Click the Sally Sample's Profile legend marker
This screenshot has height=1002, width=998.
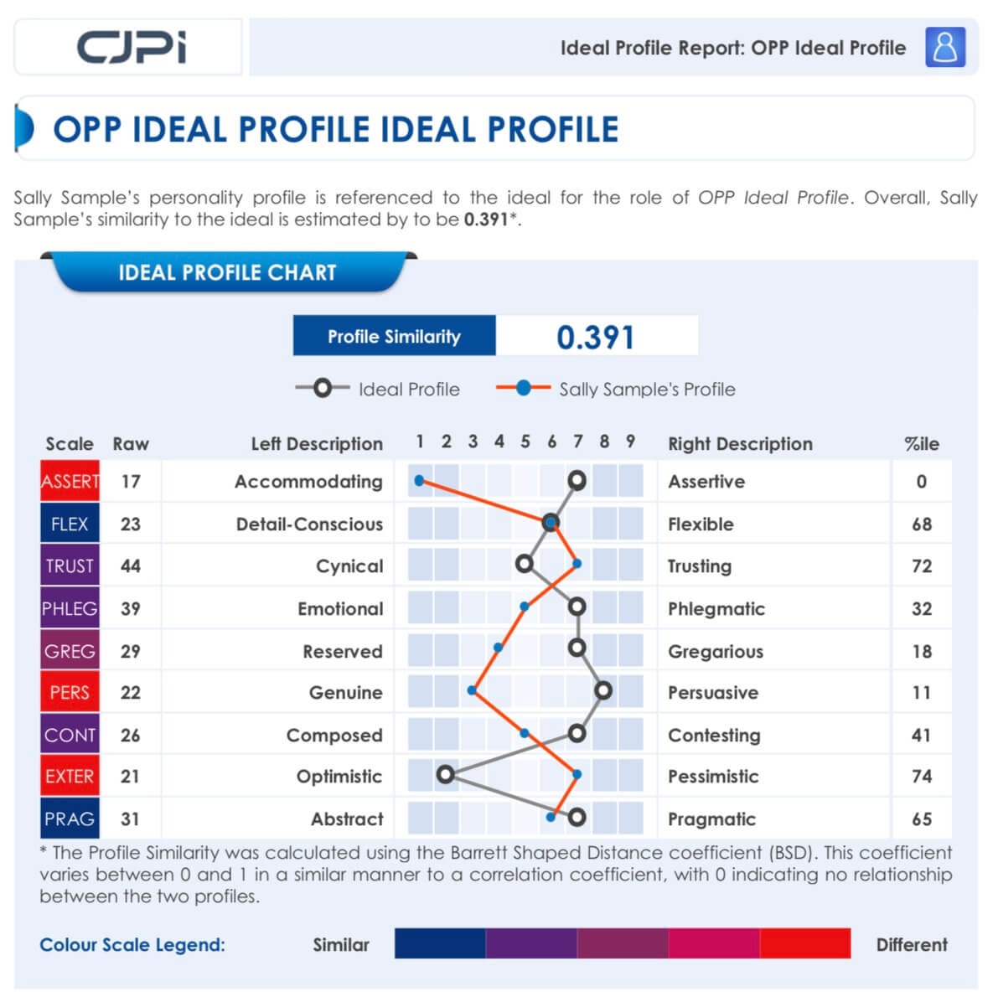coord(523,388)
